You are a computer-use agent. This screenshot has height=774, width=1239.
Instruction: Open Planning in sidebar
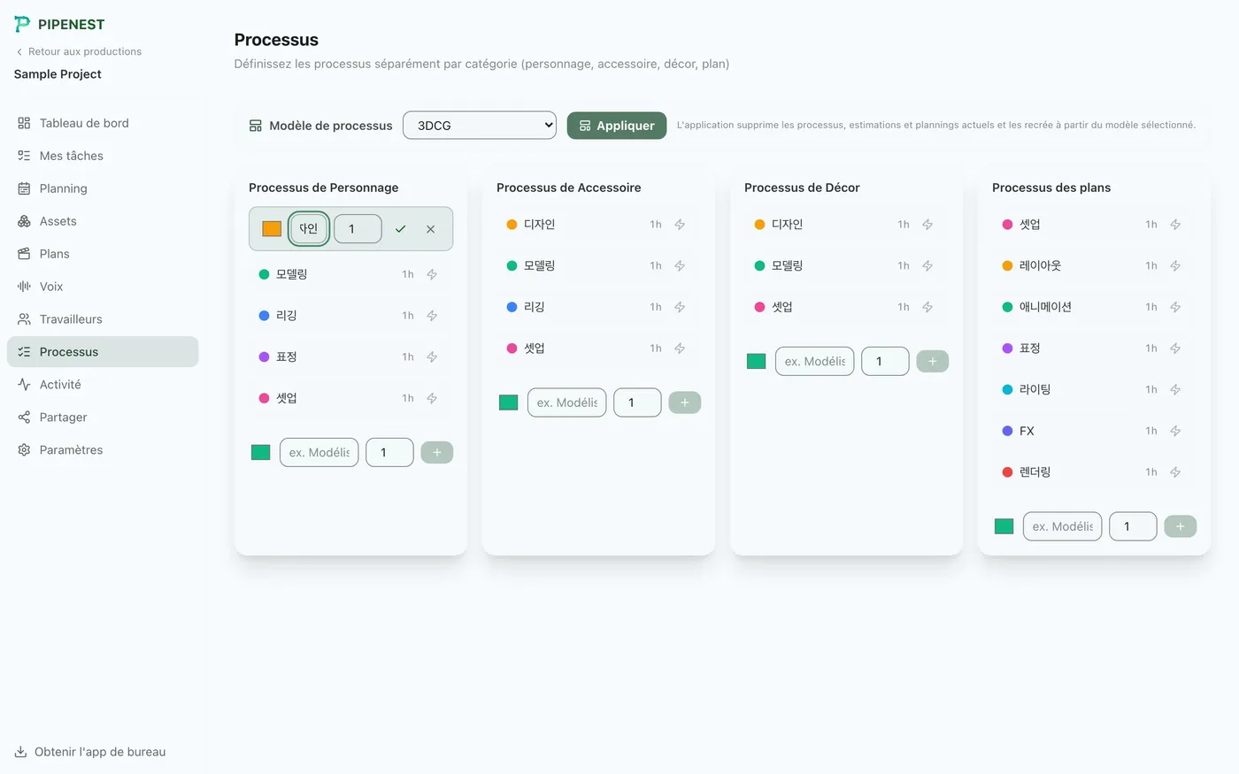[103, 188]
